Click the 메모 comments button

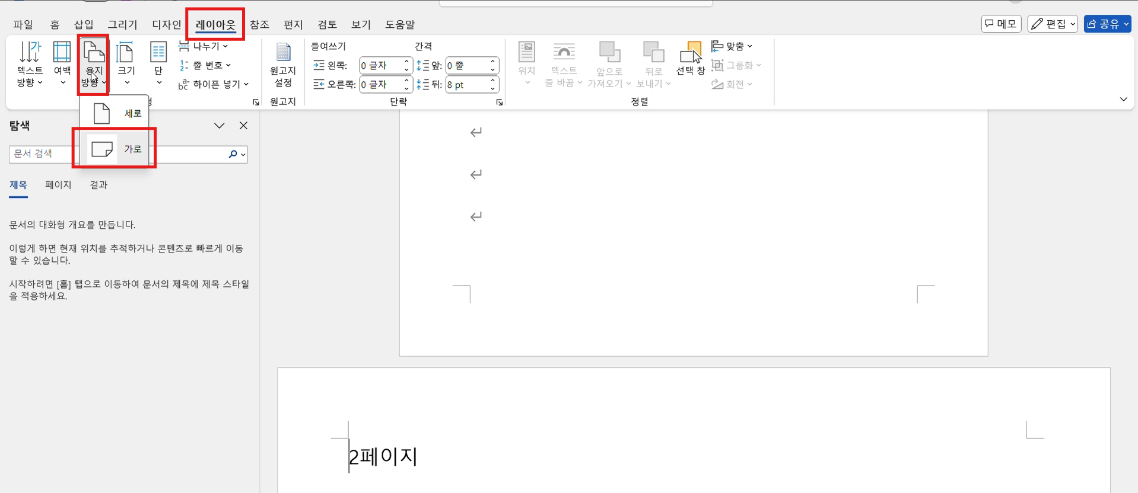[1001, 24]
